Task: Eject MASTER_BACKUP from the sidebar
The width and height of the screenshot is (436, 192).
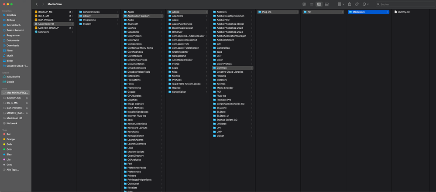Action: (x=27, y=113)
